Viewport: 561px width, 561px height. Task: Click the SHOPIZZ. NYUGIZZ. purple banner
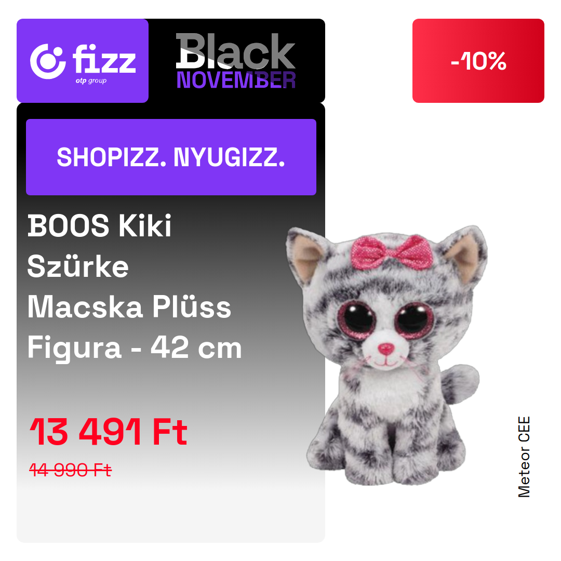pyautogui.click(x=171, y=157)
